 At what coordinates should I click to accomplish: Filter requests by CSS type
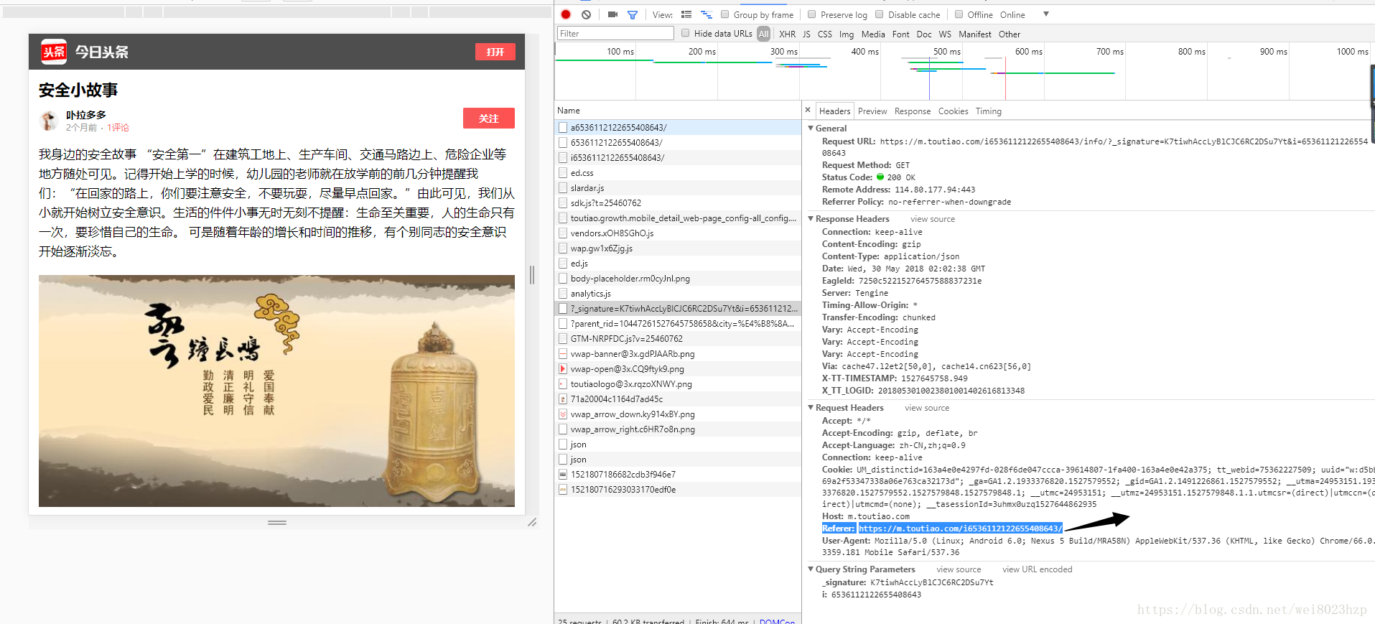click(x=825, y=34)
